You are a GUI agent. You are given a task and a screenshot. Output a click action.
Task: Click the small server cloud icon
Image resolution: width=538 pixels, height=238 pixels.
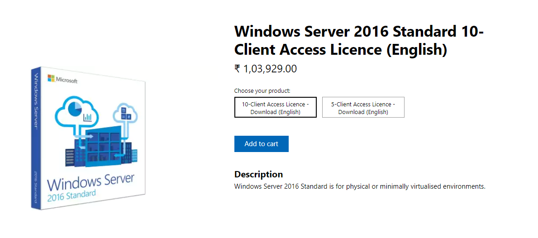pyautogui.click(x=124, y=113)
